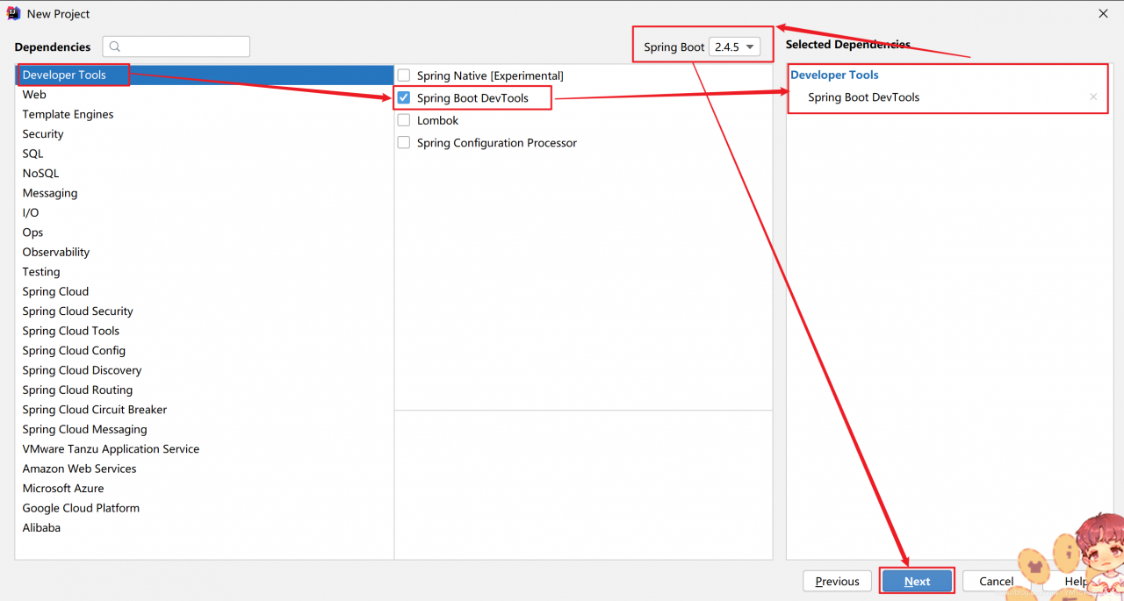Tick the Lombok checkbox
The image size is (1124, 601).
[x=404, y=120]
